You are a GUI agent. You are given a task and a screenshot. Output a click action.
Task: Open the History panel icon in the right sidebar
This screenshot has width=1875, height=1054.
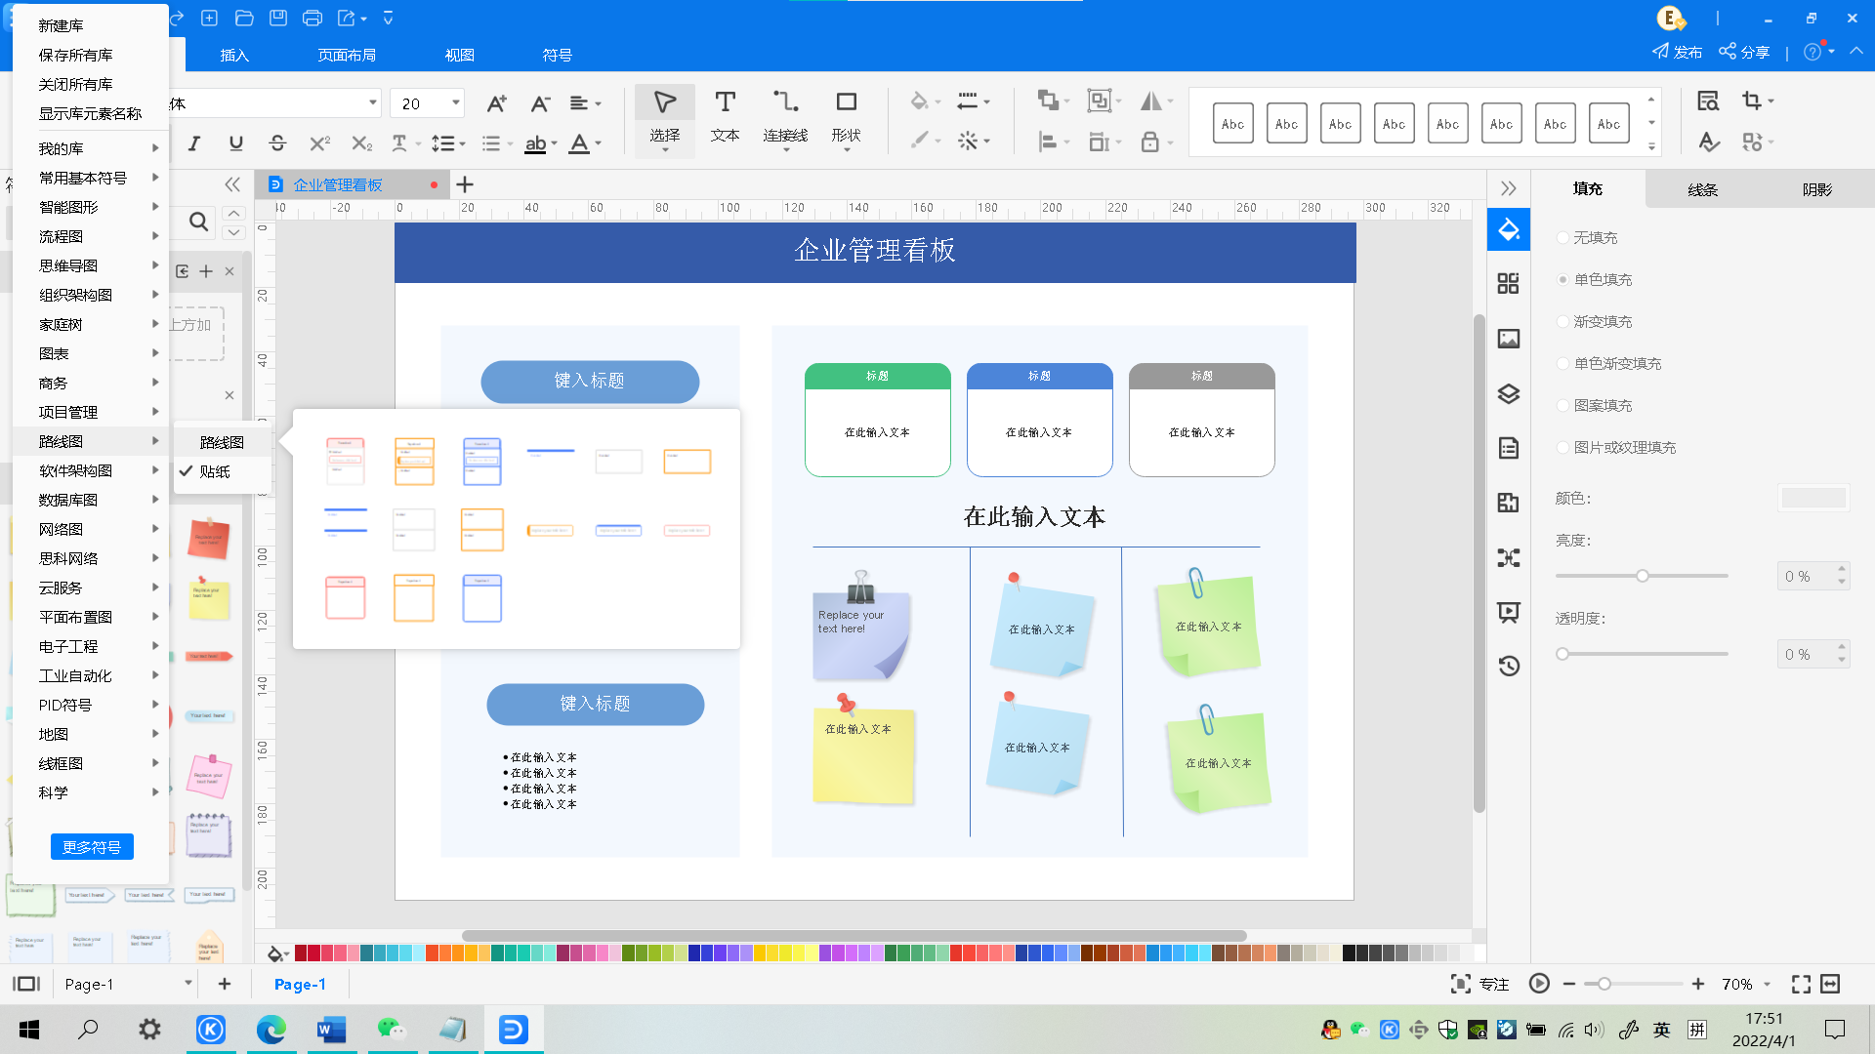click(1509, 666)
